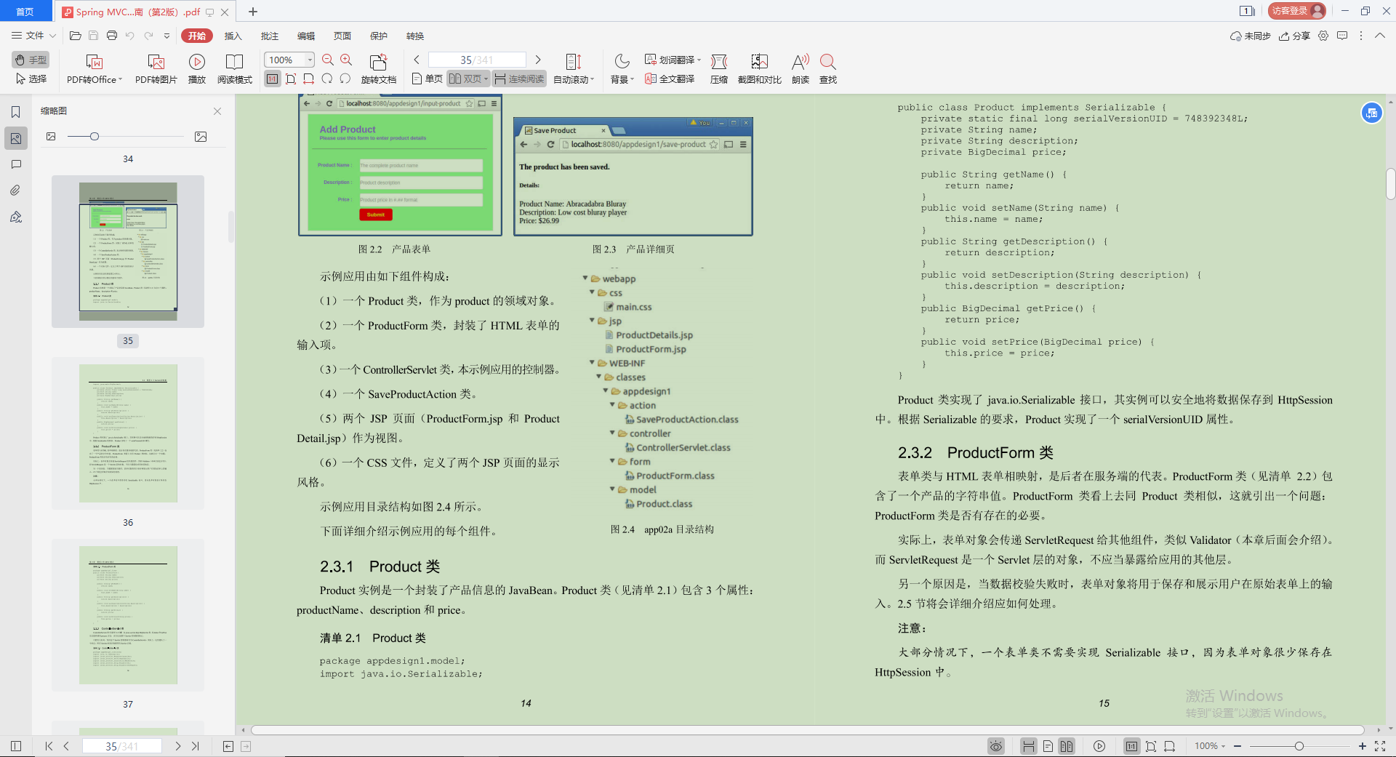Select the 页面 ribbon tab

[x=342, y=36]
